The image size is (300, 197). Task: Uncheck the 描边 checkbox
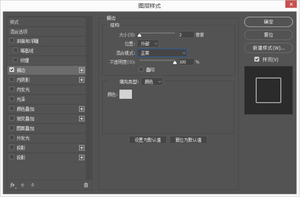[x=12, y=70]
